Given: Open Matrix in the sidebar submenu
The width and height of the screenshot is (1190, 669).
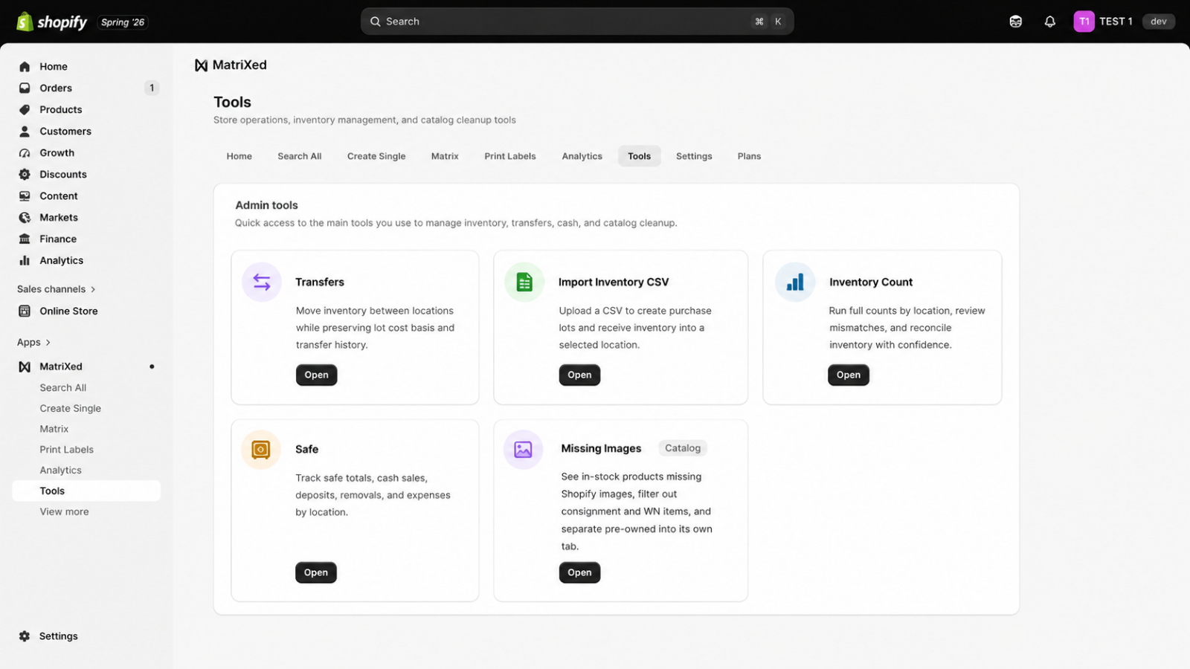Looking at the screenshot, I should [54, 429].
